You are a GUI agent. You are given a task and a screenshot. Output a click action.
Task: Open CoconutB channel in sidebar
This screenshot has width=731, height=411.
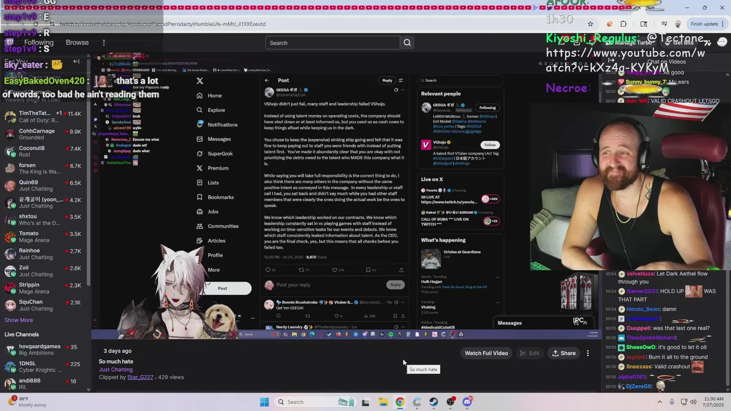point(43,151)
